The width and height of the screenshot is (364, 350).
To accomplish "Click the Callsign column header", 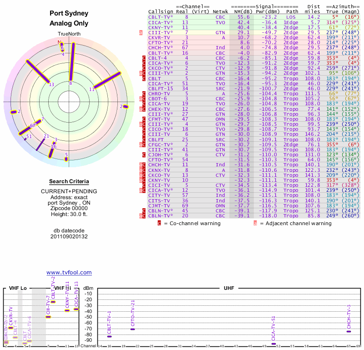I will (161, 11).
